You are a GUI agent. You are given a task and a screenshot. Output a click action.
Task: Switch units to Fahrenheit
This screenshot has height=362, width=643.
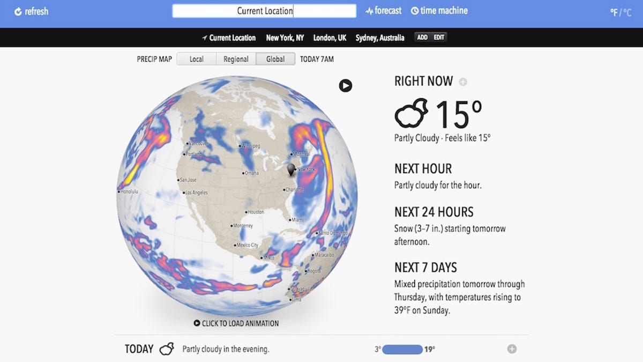(614, 12)
